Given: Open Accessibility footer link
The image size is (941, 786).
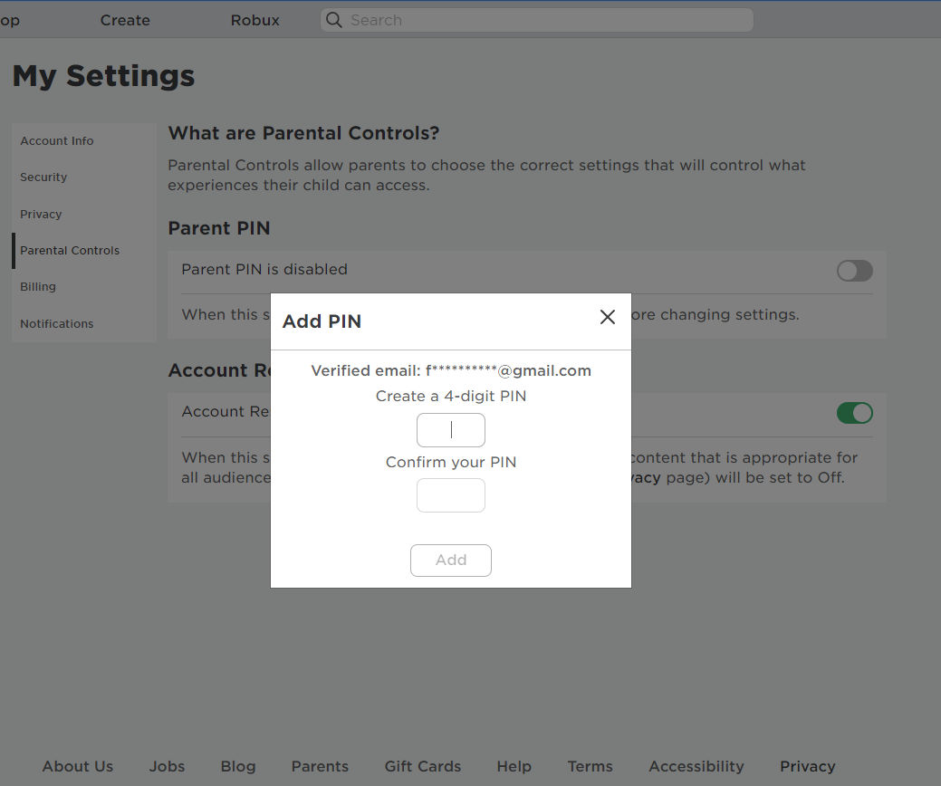Looking at the screenshot, I should point(696,766).
